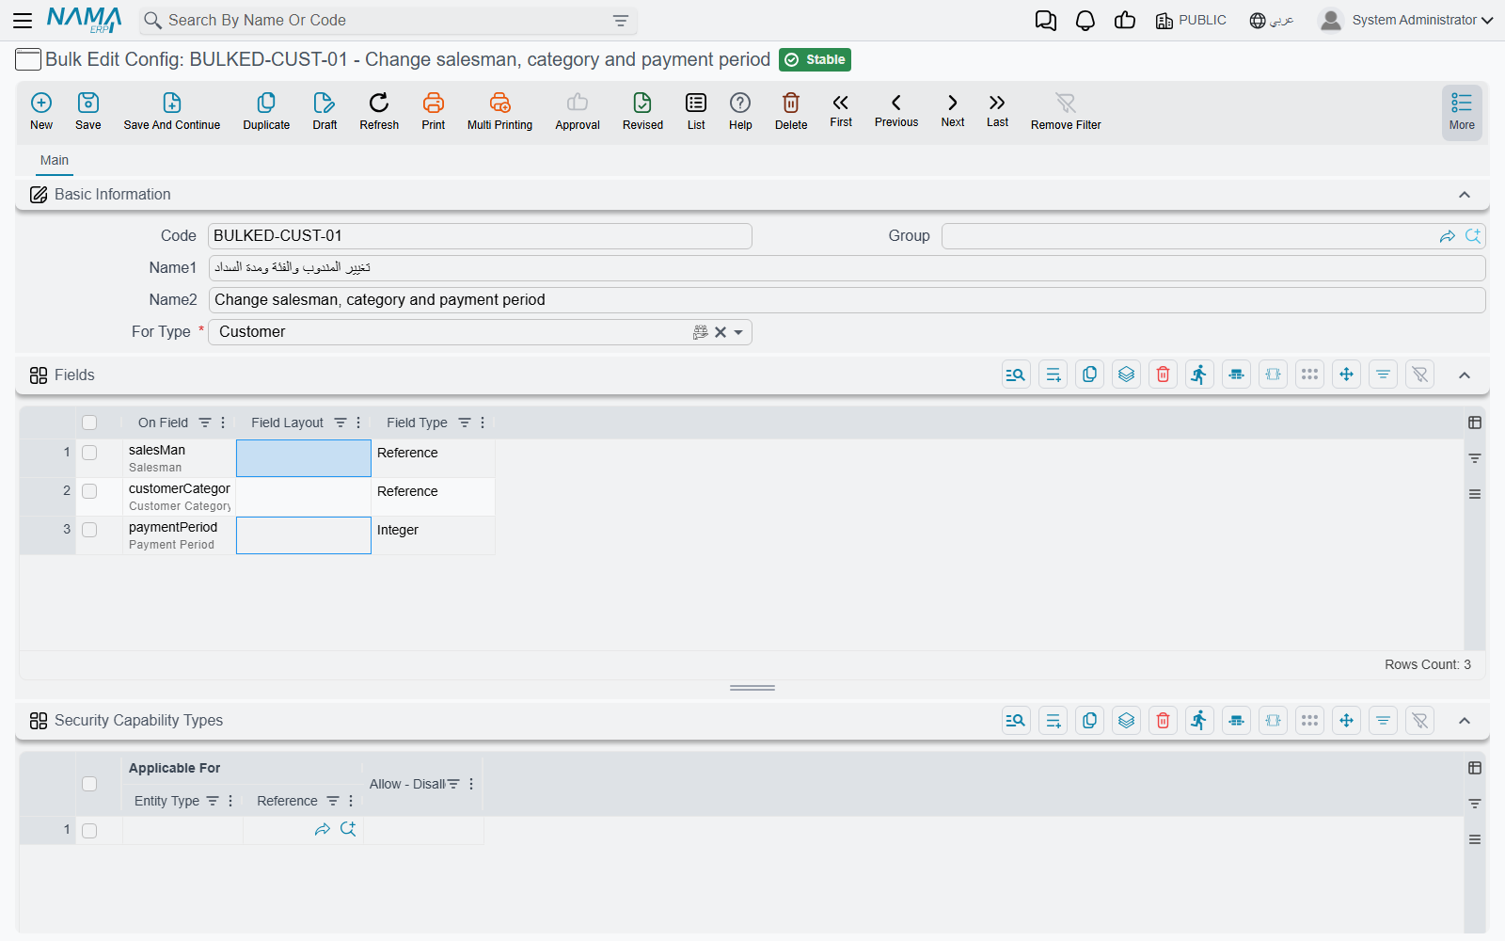Click the Stable status badge

tap(816, 59)
